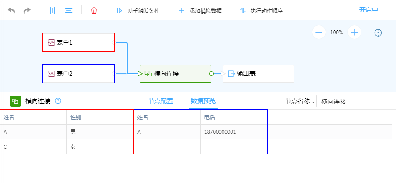The image size is (396, 183).
Task: Click the 节点名称 input field
Action: [x=356, y=101]
